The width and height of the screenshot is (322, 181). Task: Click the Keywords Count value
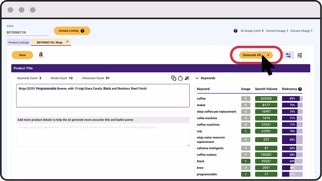click(x=40, y=78)
